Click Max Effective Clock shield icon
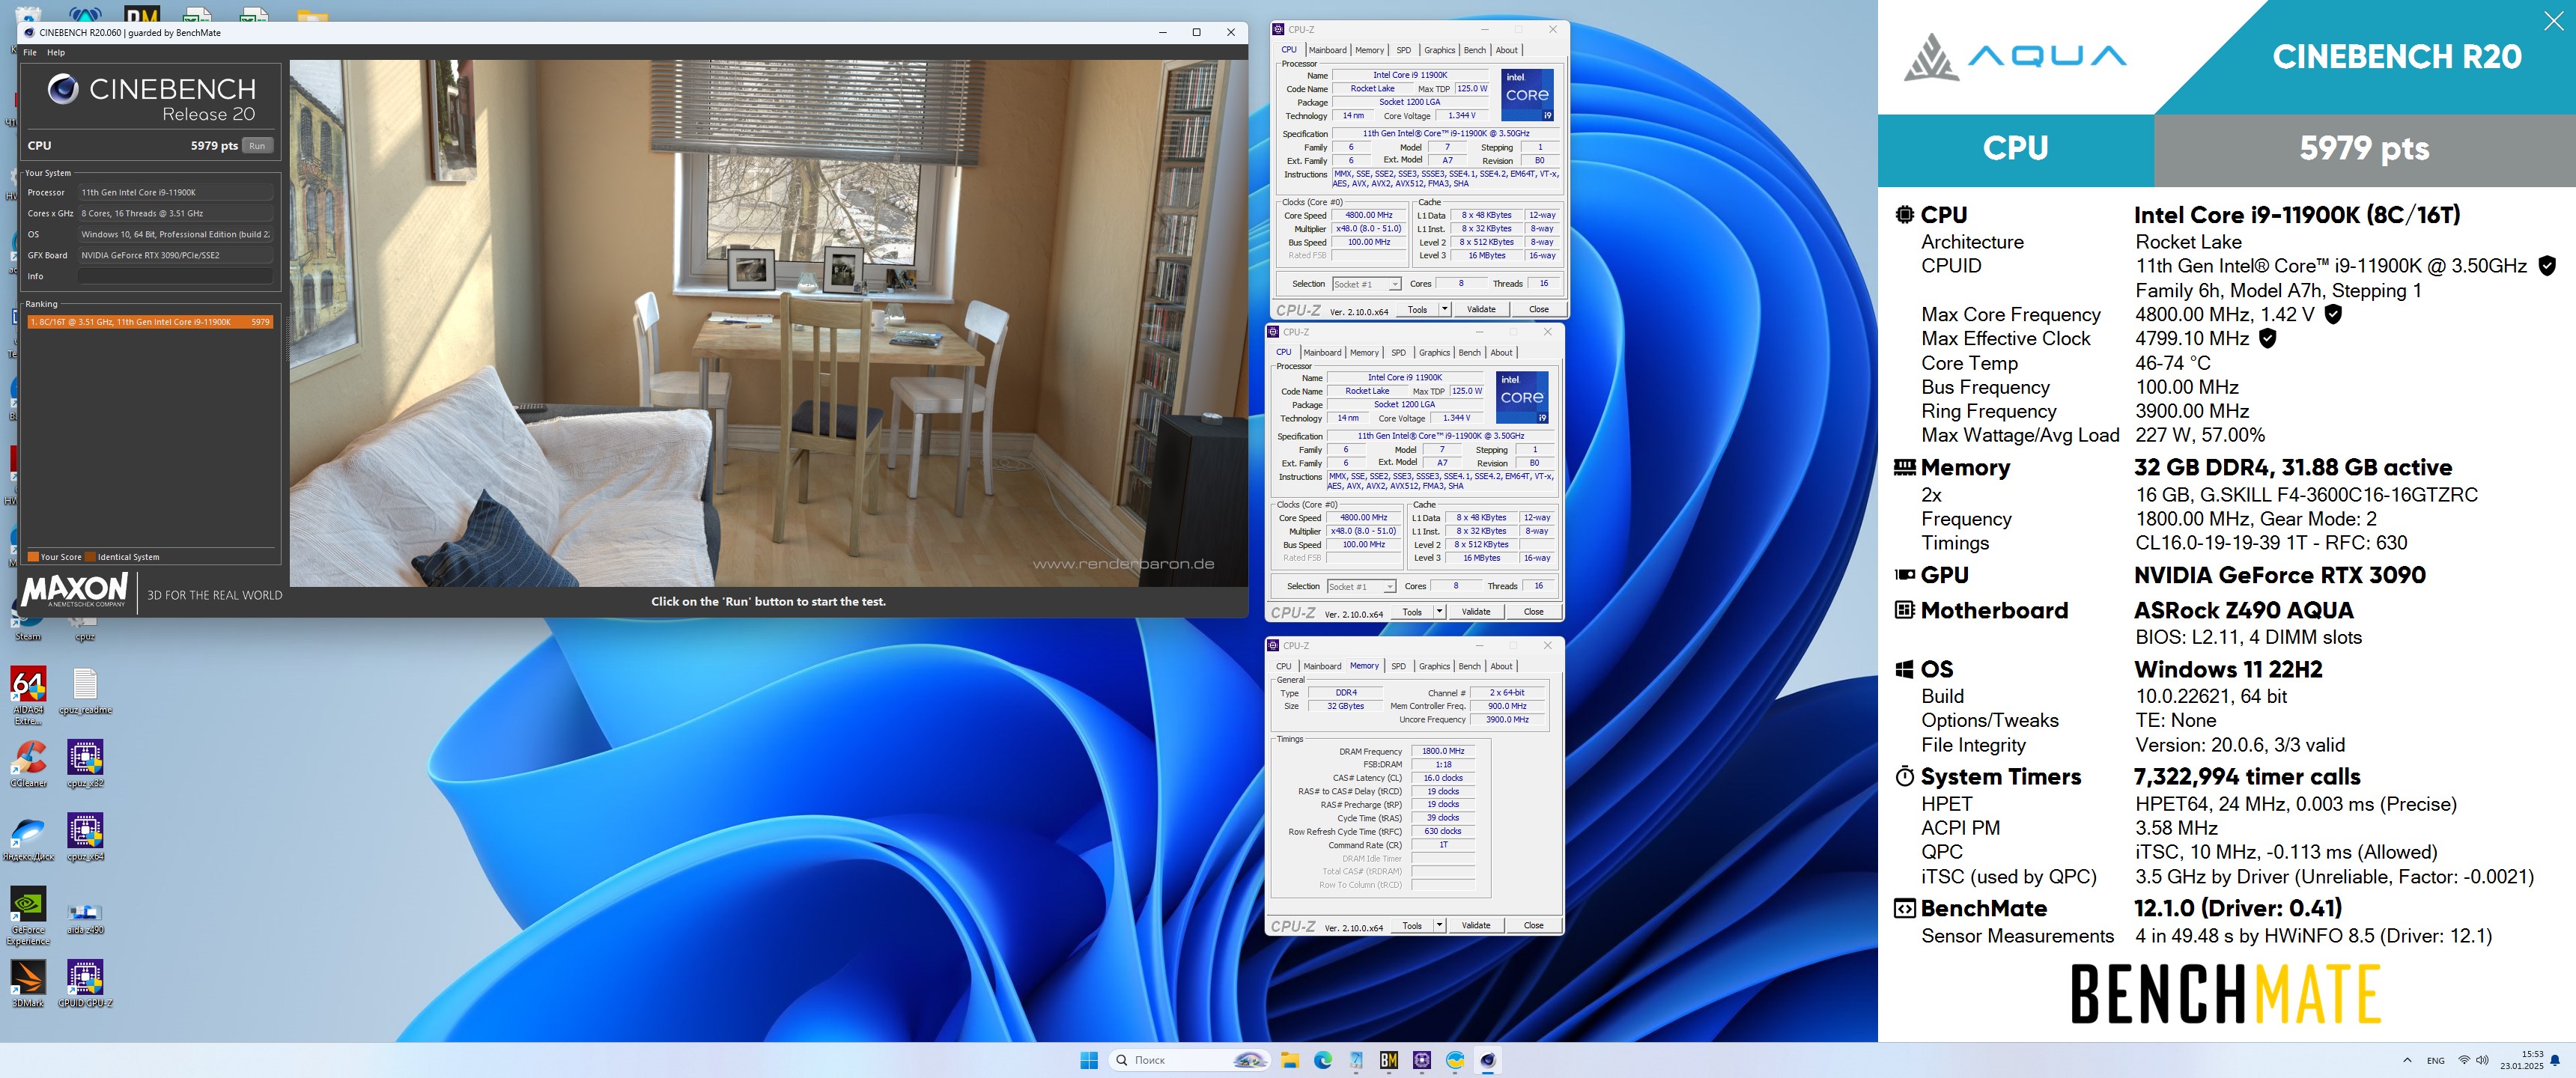The image size is (2576, 1078). (x=2268, y=338)
